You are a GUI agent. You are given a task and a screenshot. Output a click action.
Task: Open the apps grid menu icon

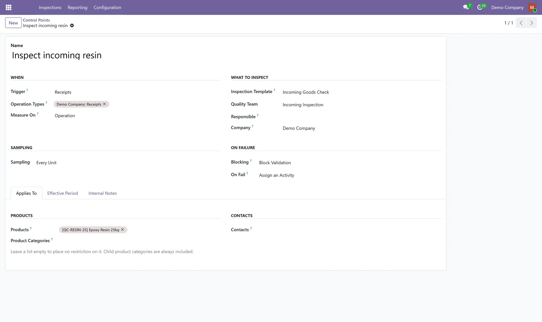click(9, 7)
